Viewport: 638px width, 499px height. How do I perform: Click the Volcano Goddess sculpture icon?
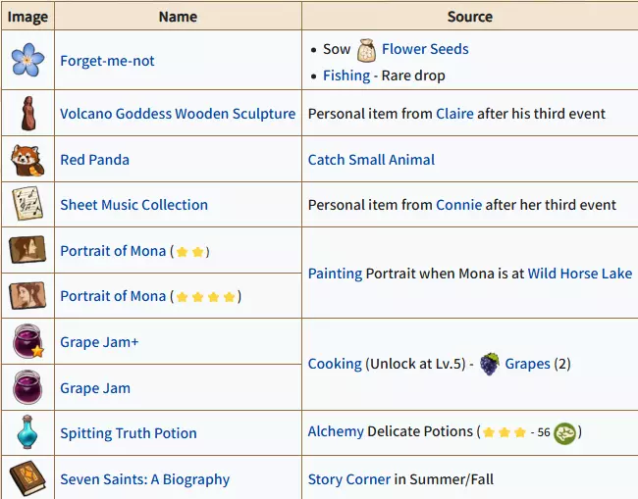(x=27, y=114)
